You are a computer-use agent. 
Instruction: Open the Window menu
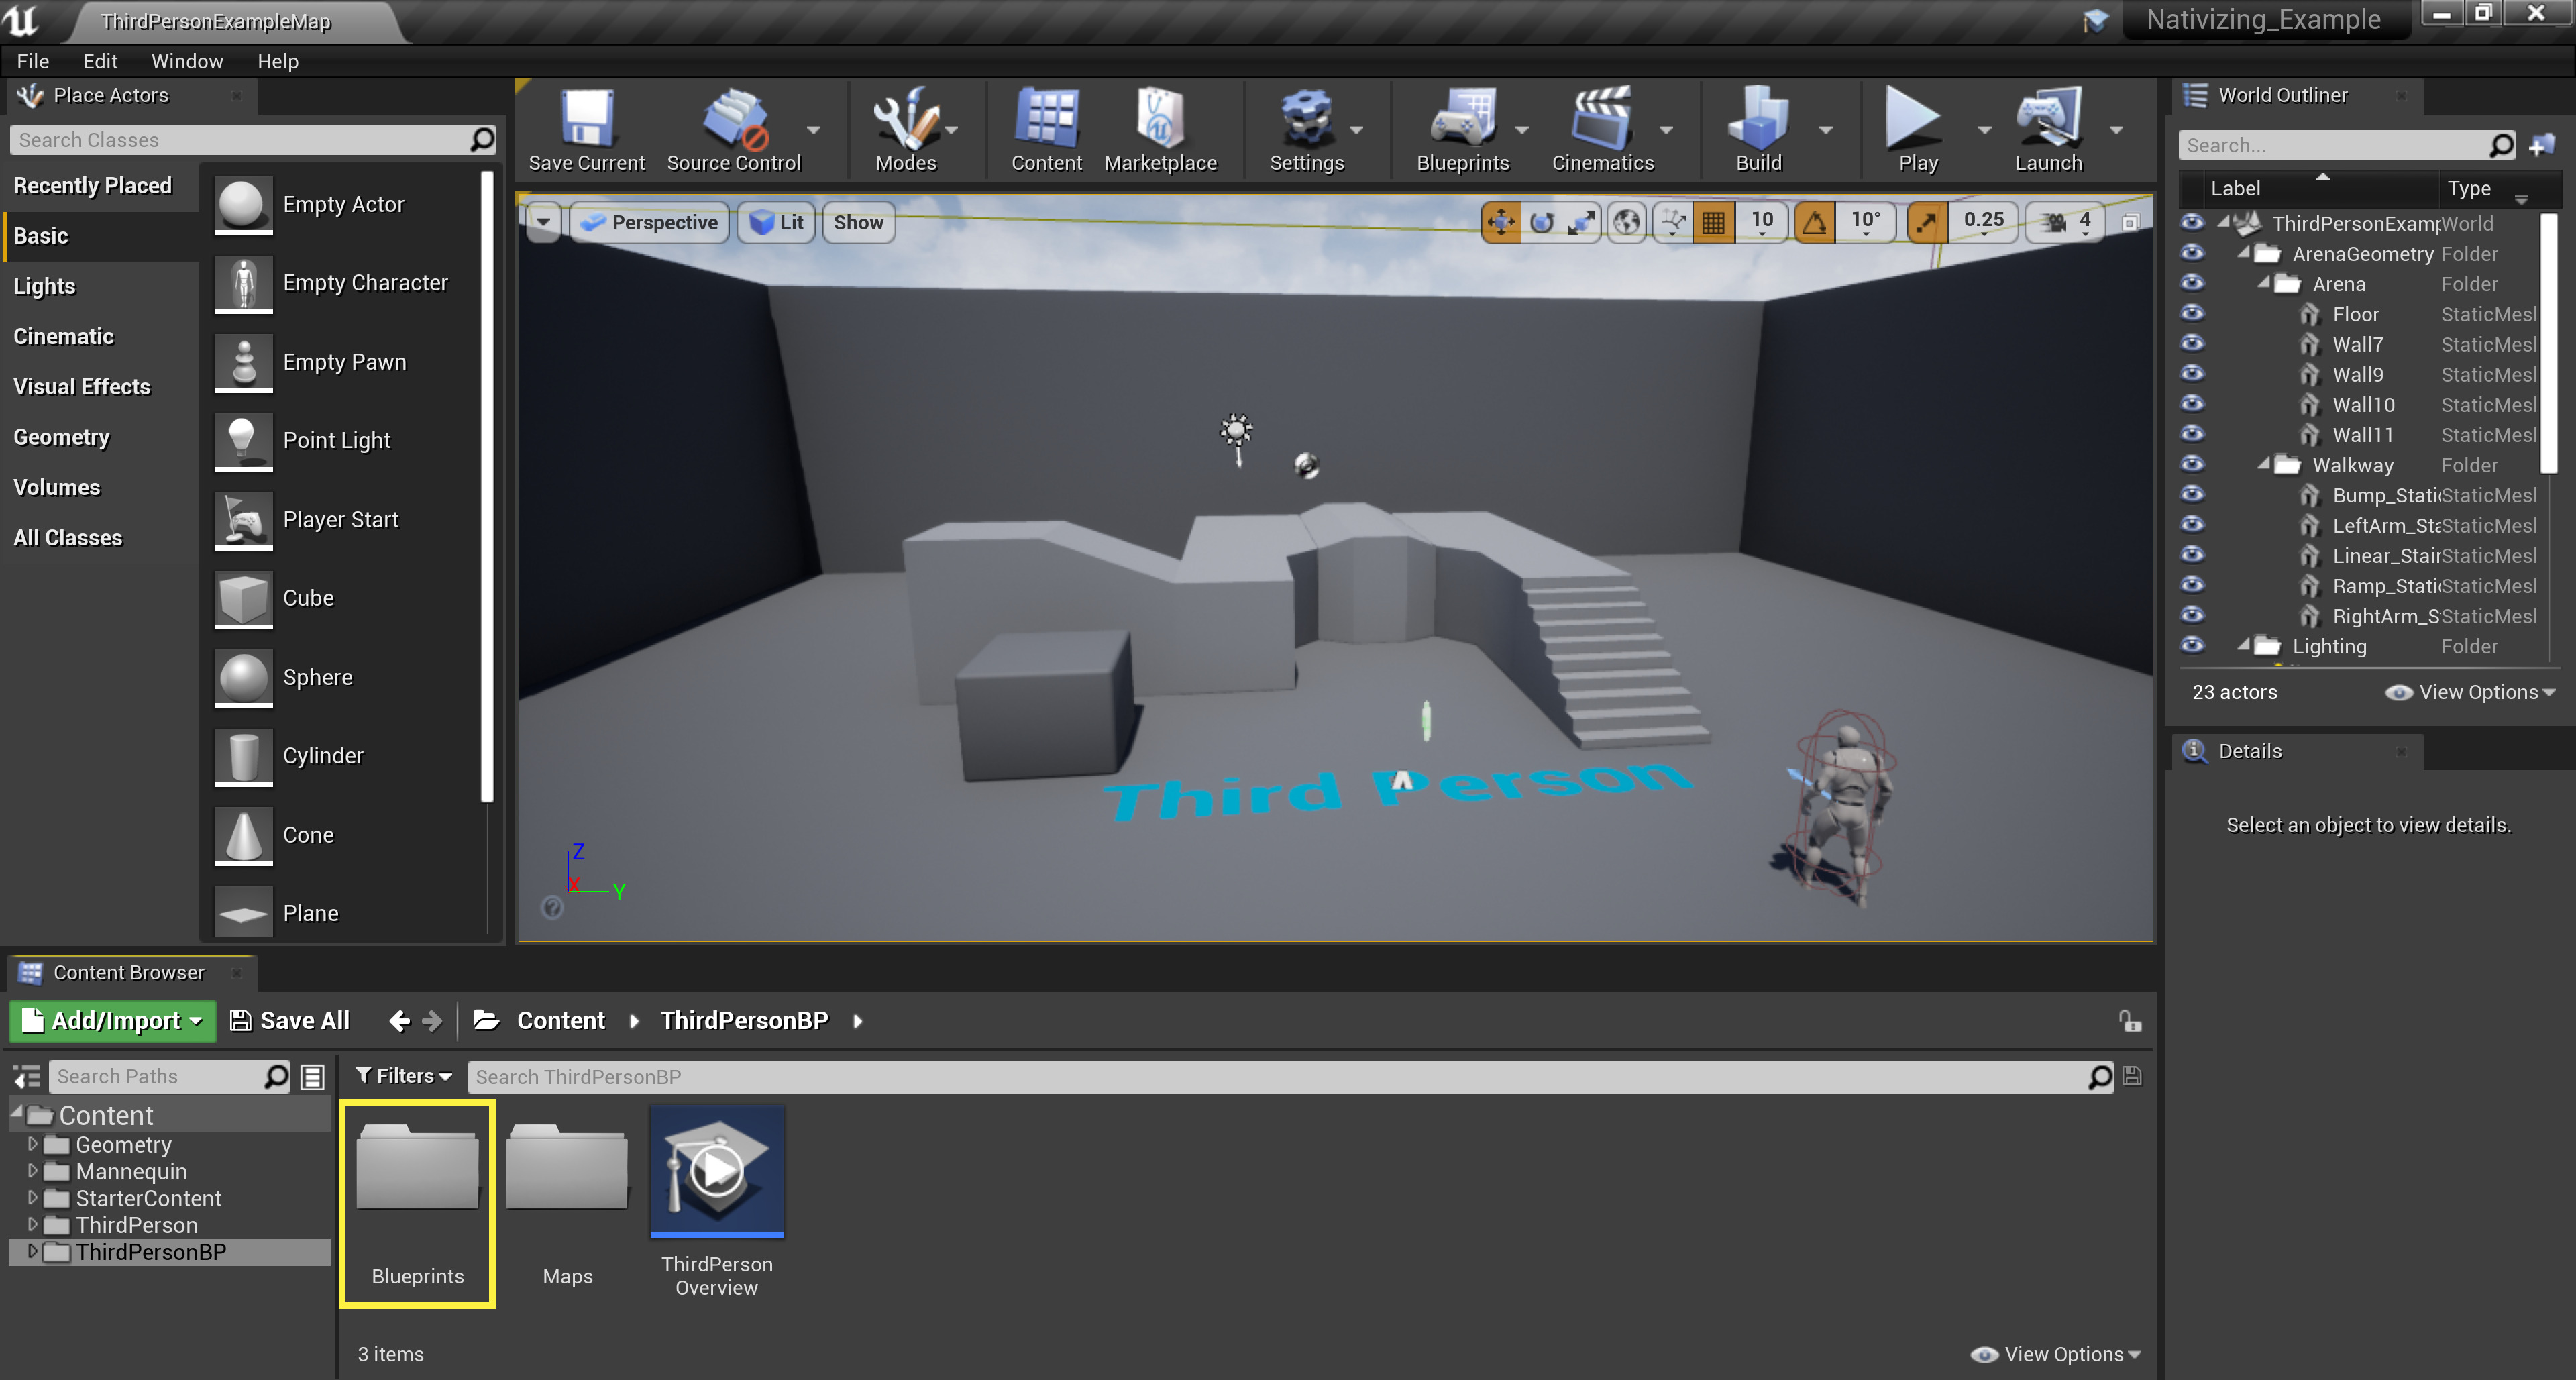coord(187,61)
